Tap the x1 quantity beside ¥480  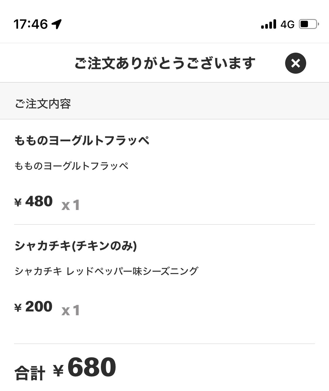pyautogui.click(x=70, y=205)
